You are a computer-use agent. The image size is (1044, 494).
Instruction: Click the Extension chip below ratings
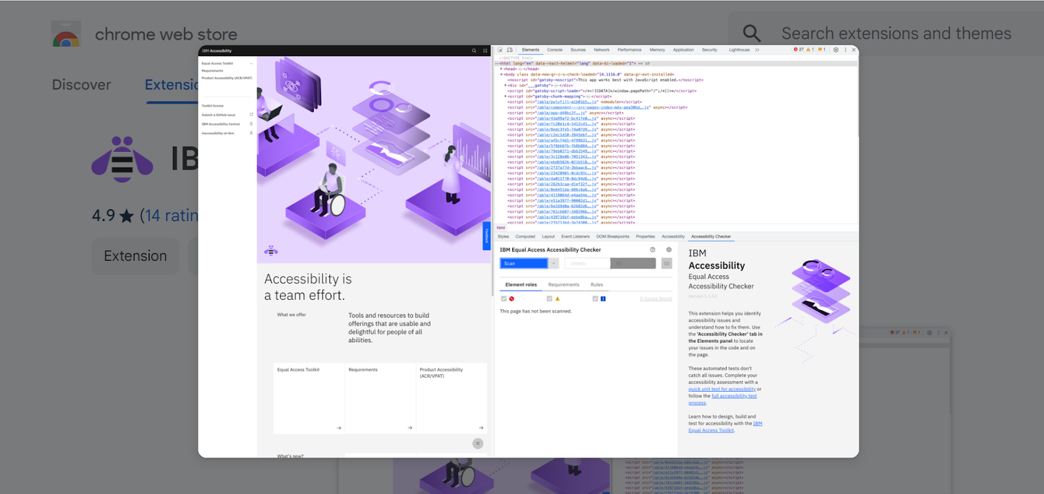(x=135, y=256)
